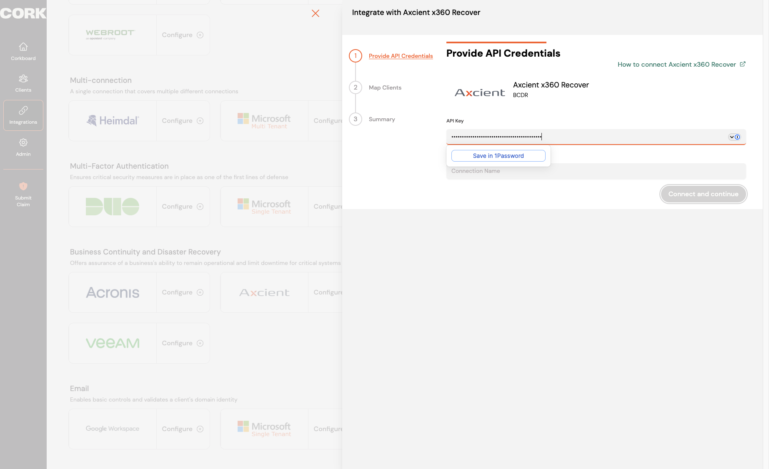Image resolution: width=769 pixels, height=469 pixels.
Task: Click the 1Password icon in API Key field
Action: [x=737, y=137]
